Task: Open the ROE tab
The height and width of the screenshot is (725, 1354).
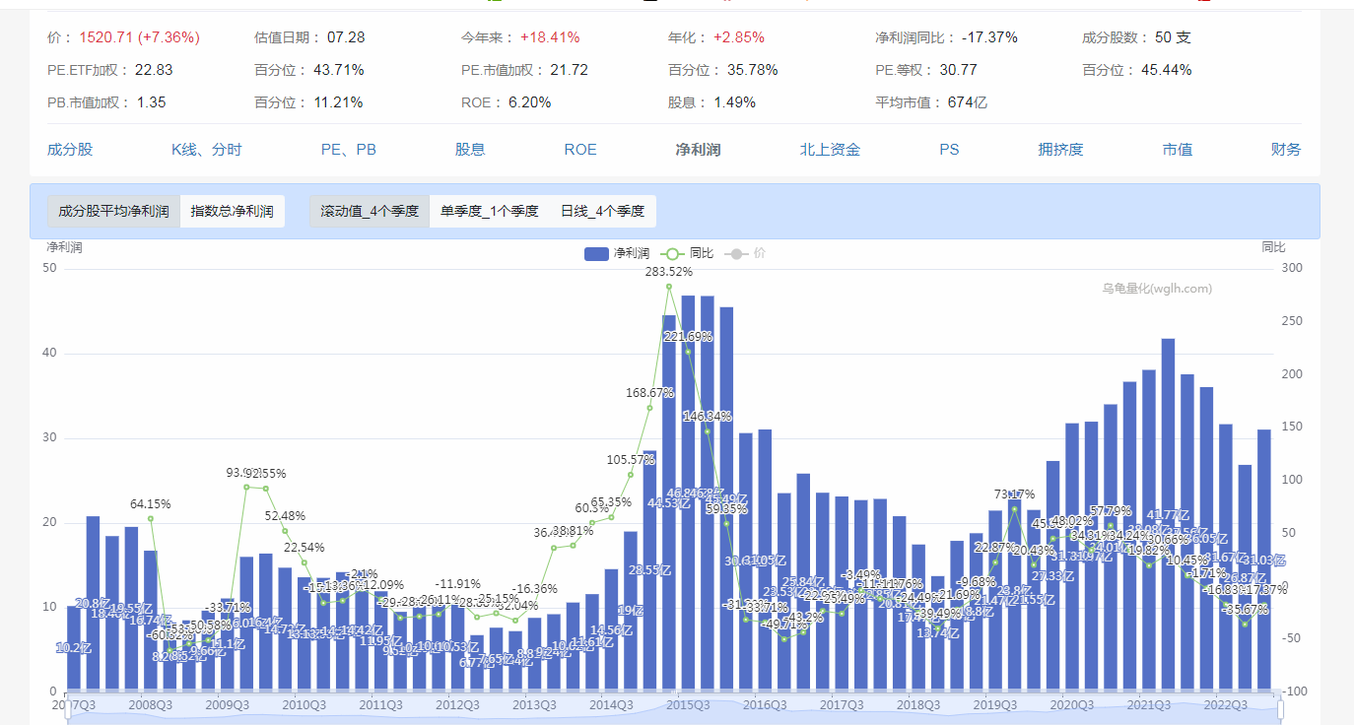Action: pos(580,150)
